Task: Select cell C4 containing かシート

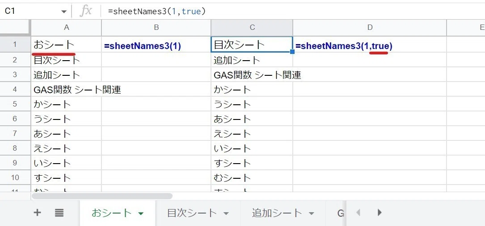Action: tap(252, 90)
